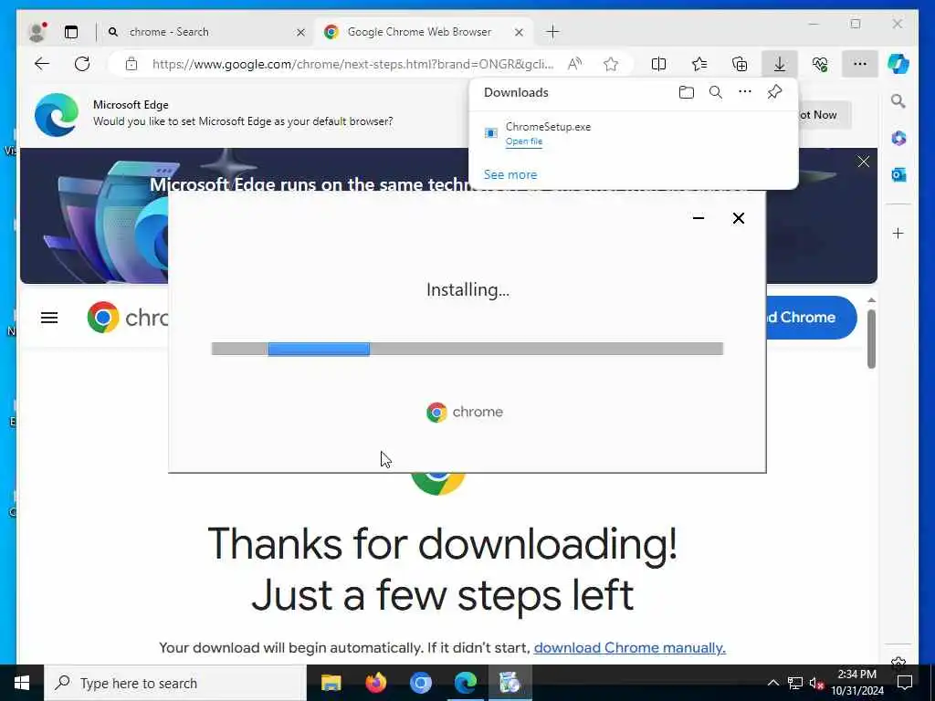Open Collections icon in toolbar
Viewport: 935px width, 701px height.
tap(740, 64)
